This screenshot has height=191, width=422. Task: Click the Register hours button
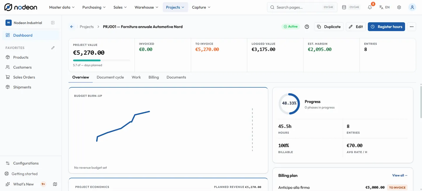pyautogui.click(x=386, y=27)
